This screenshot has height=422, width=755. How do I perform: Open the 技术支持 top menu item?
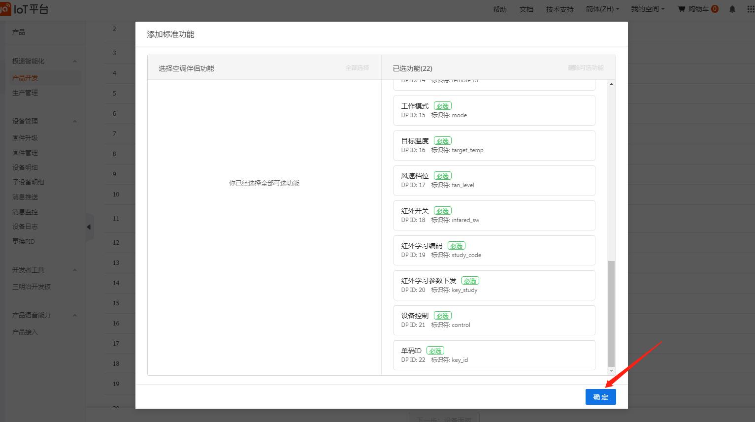[x=559, y=9]
